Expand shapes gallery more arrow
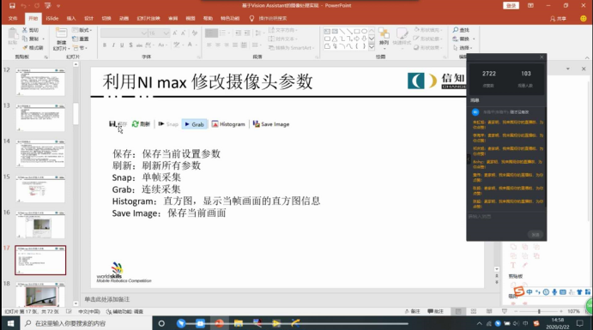Viewport: 593px width, 330px height. (x=372, y=47)
